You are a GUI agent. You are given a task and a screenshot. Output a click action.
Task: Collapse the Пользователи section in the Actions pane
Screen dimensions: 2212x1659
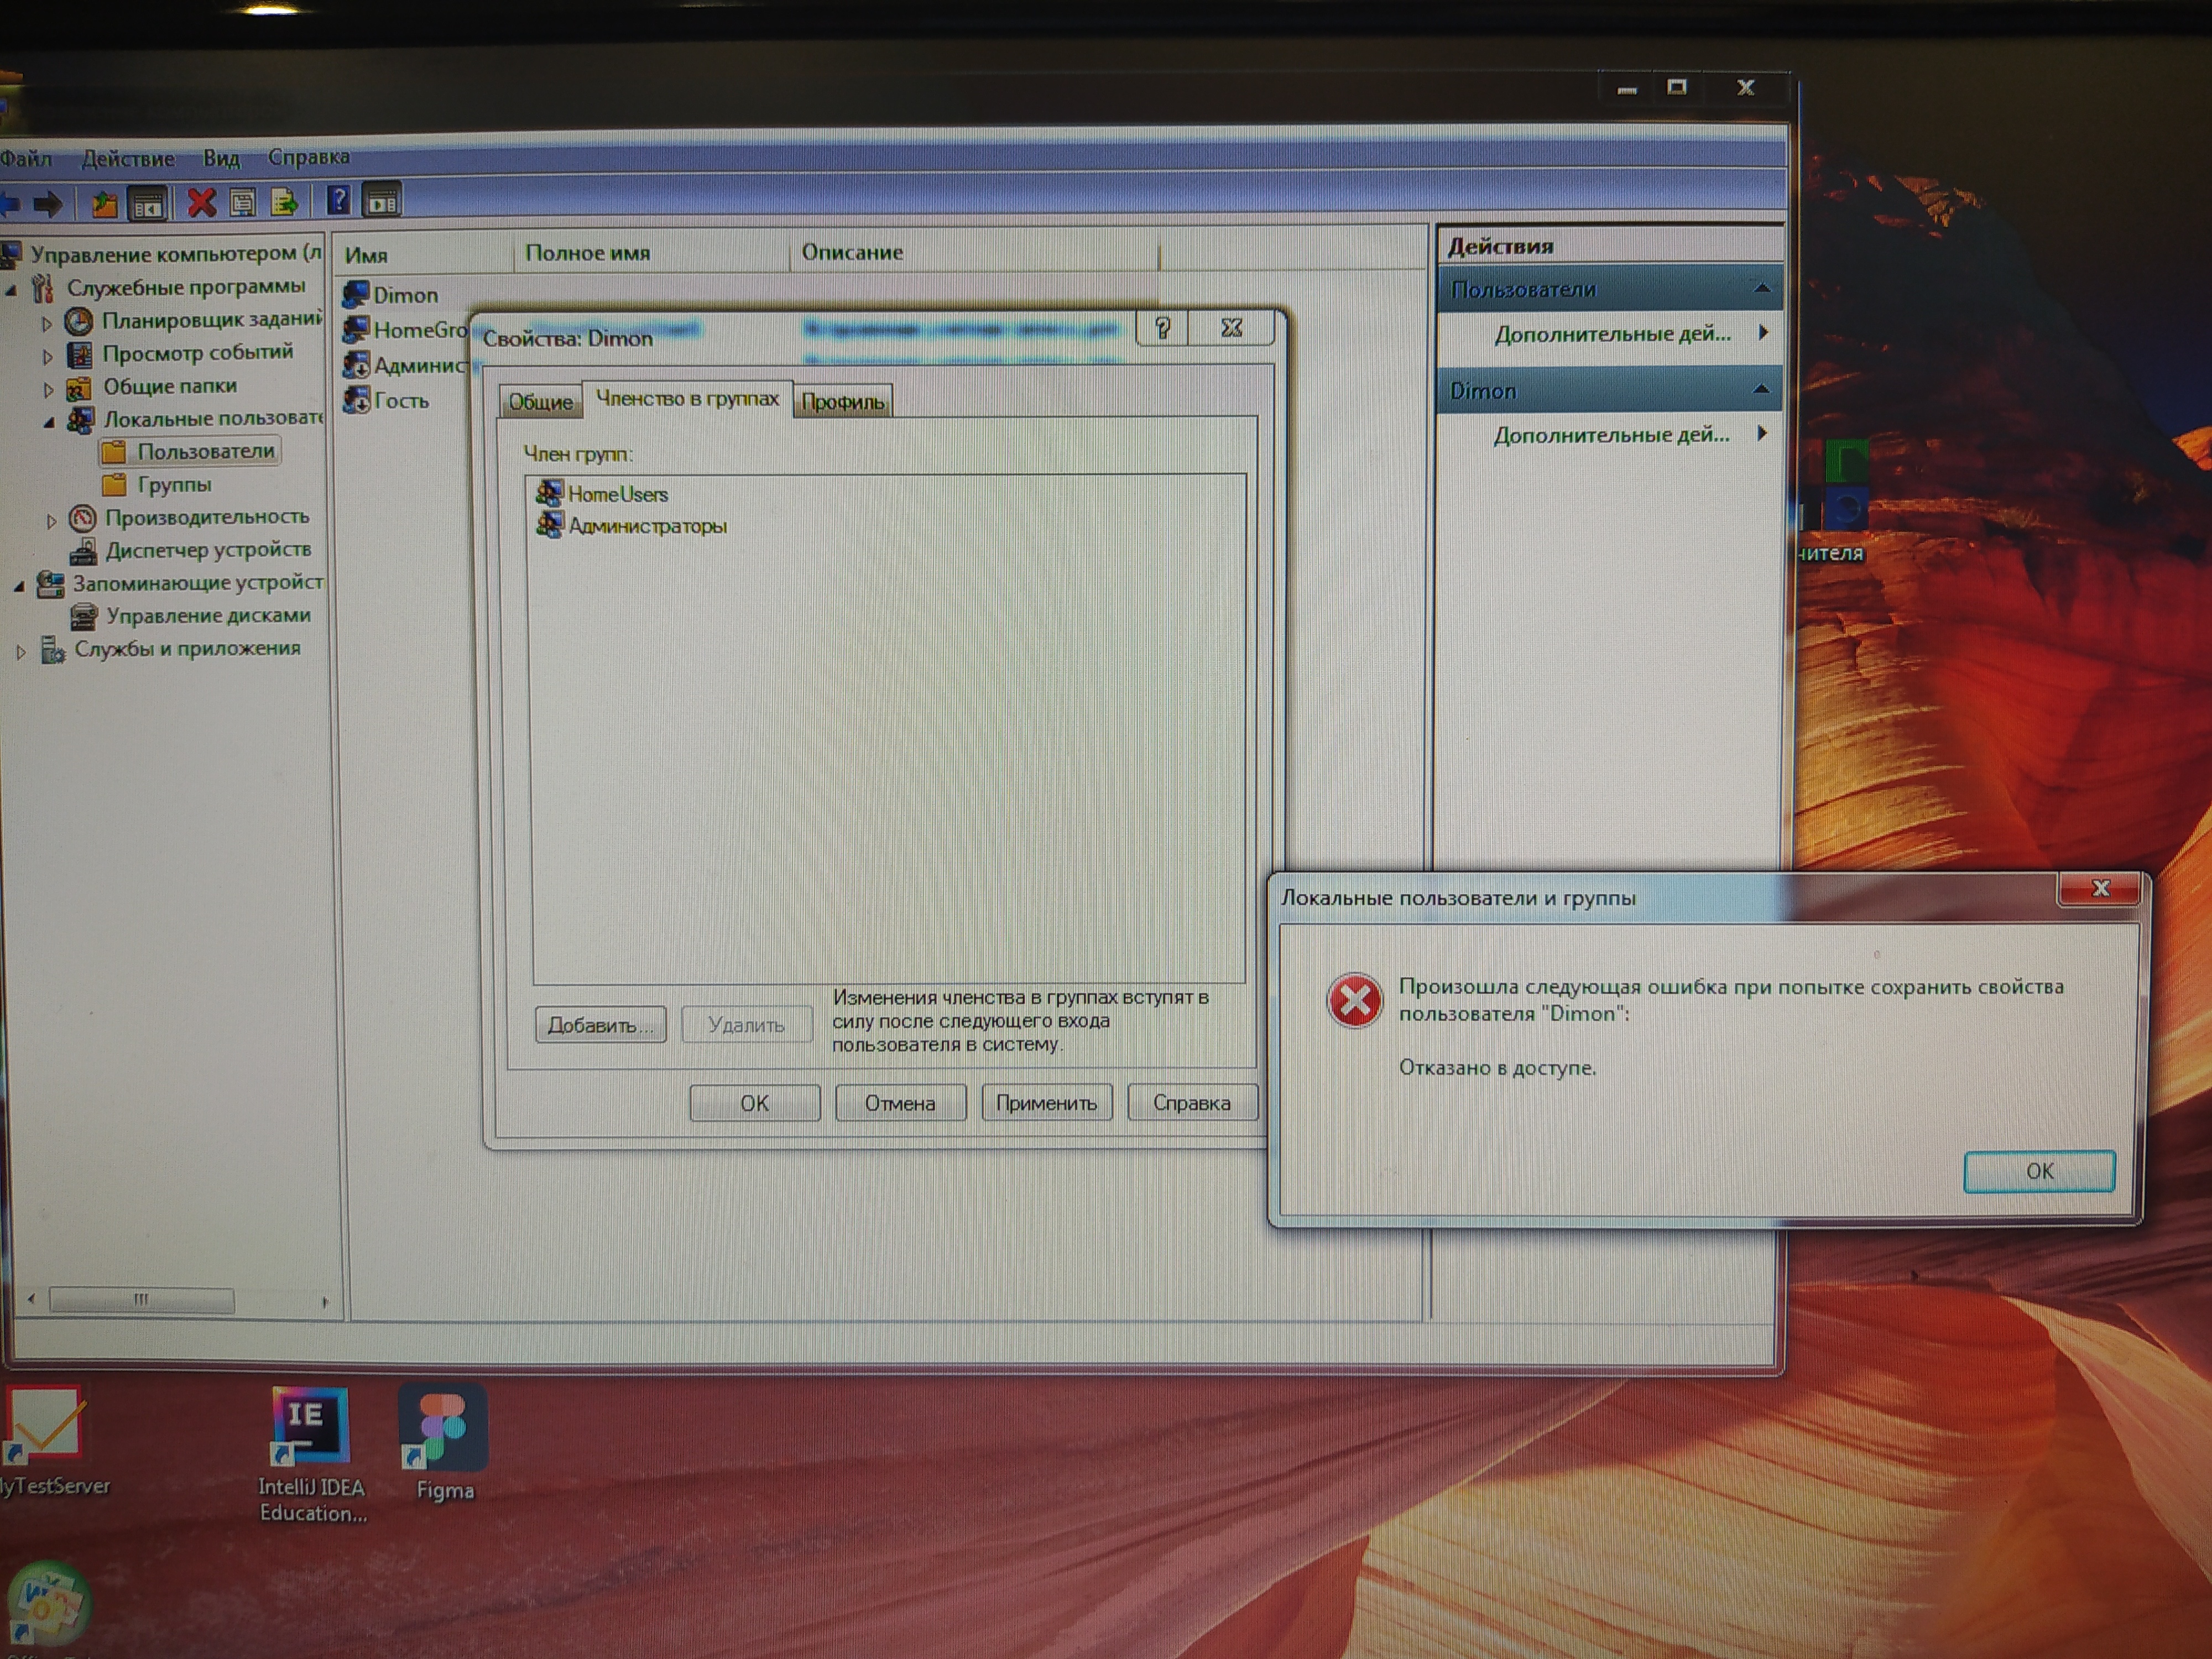(x=1762, y=289)
